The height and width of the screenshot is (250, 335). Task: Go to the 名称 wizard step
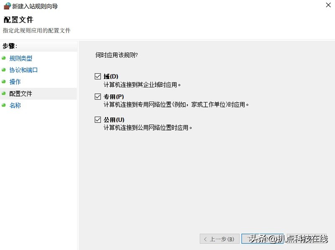click(15, 105)
